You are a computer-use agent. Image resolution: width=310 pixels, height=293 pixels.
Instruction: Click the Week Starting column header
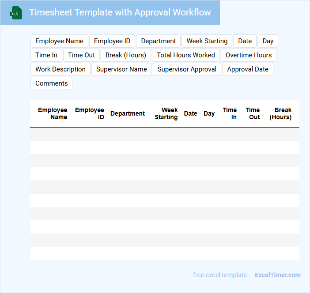tap(166, 113)
